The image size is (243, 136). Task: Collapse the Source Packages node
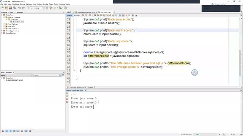tap(4, 17)
